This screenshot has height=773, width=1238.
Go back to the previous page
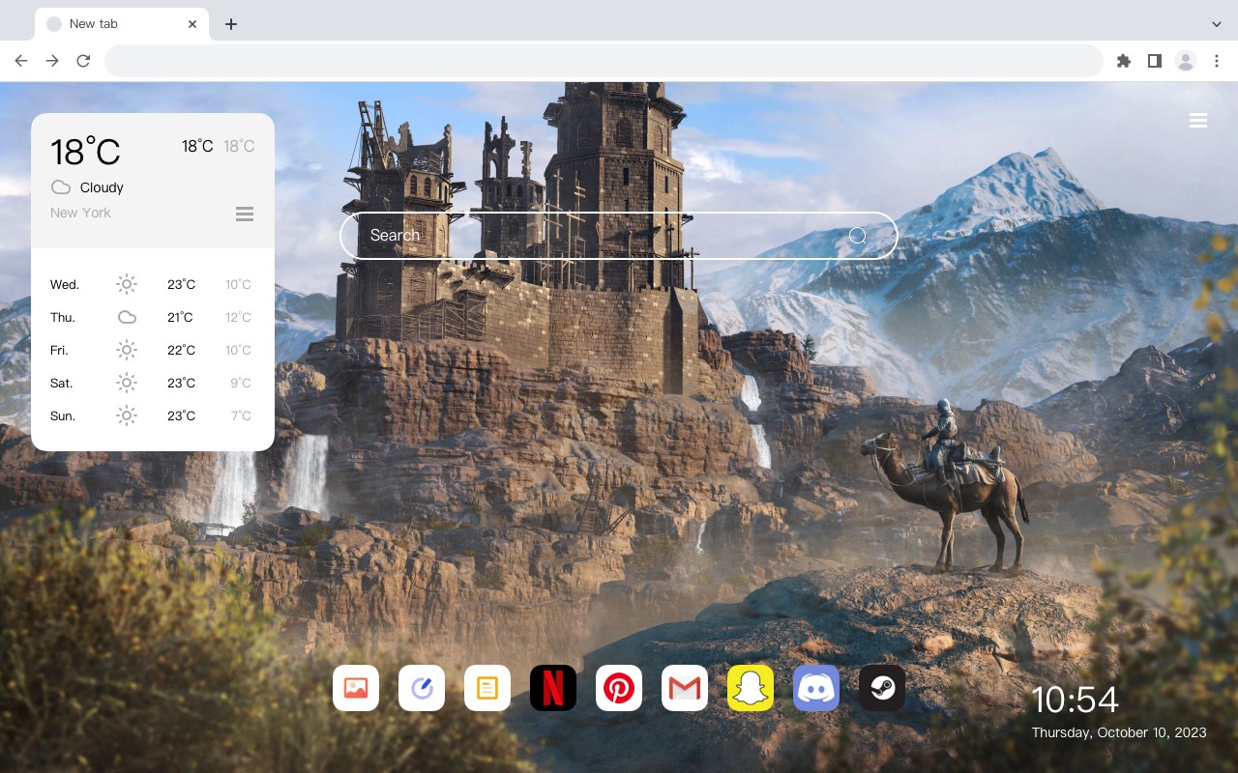21,61
